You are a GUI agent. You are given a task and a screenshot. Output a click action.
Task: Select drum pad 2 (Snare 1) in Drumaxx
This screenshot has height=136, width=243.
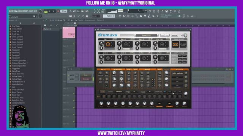(126, 45)
